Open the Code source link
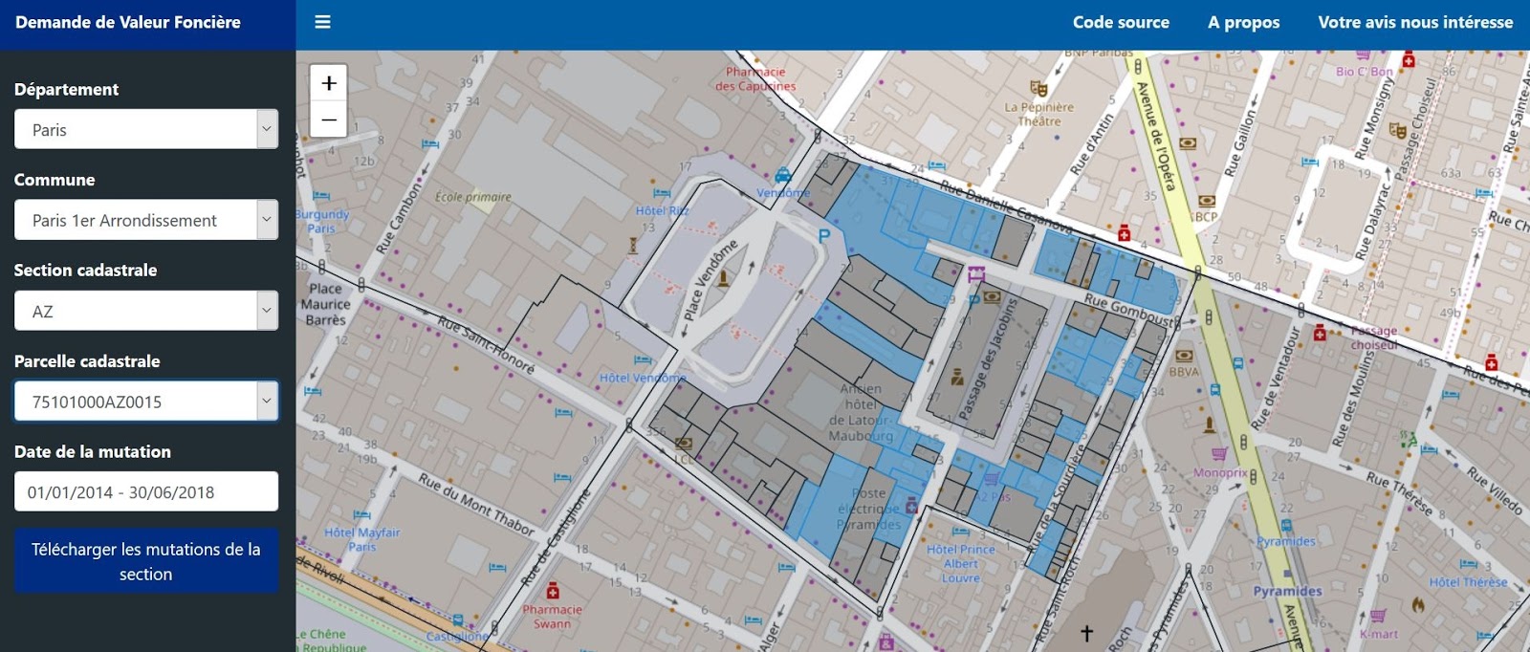 tap(1121, 22)
